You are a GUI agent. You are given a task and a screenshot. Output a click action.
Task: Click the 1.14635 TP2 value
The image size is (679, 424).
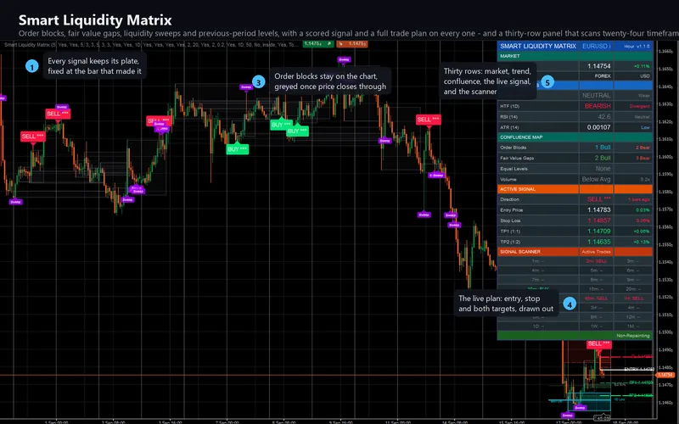tap(599, 242)
